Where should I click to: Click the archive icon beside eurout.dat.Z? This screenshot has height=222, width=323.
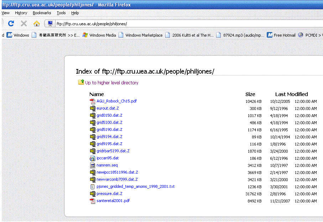point(93,108)
